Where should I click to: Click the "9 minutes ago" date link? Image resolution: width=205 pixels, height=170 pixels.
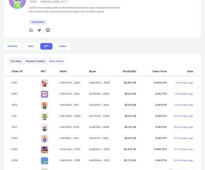pyautogui.click(x=184, y=83)
